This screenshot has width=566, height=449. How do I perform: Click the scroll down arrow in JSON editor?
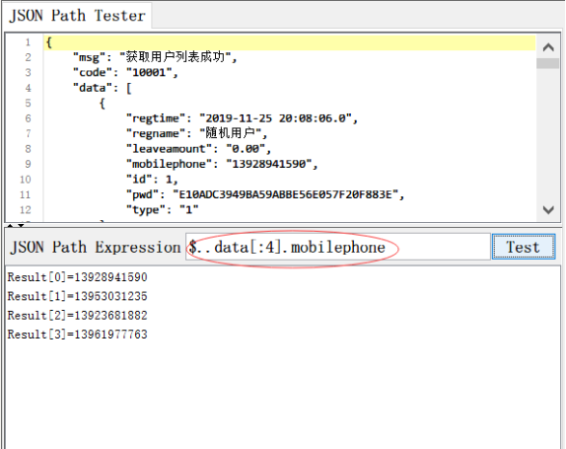[548, 210]
